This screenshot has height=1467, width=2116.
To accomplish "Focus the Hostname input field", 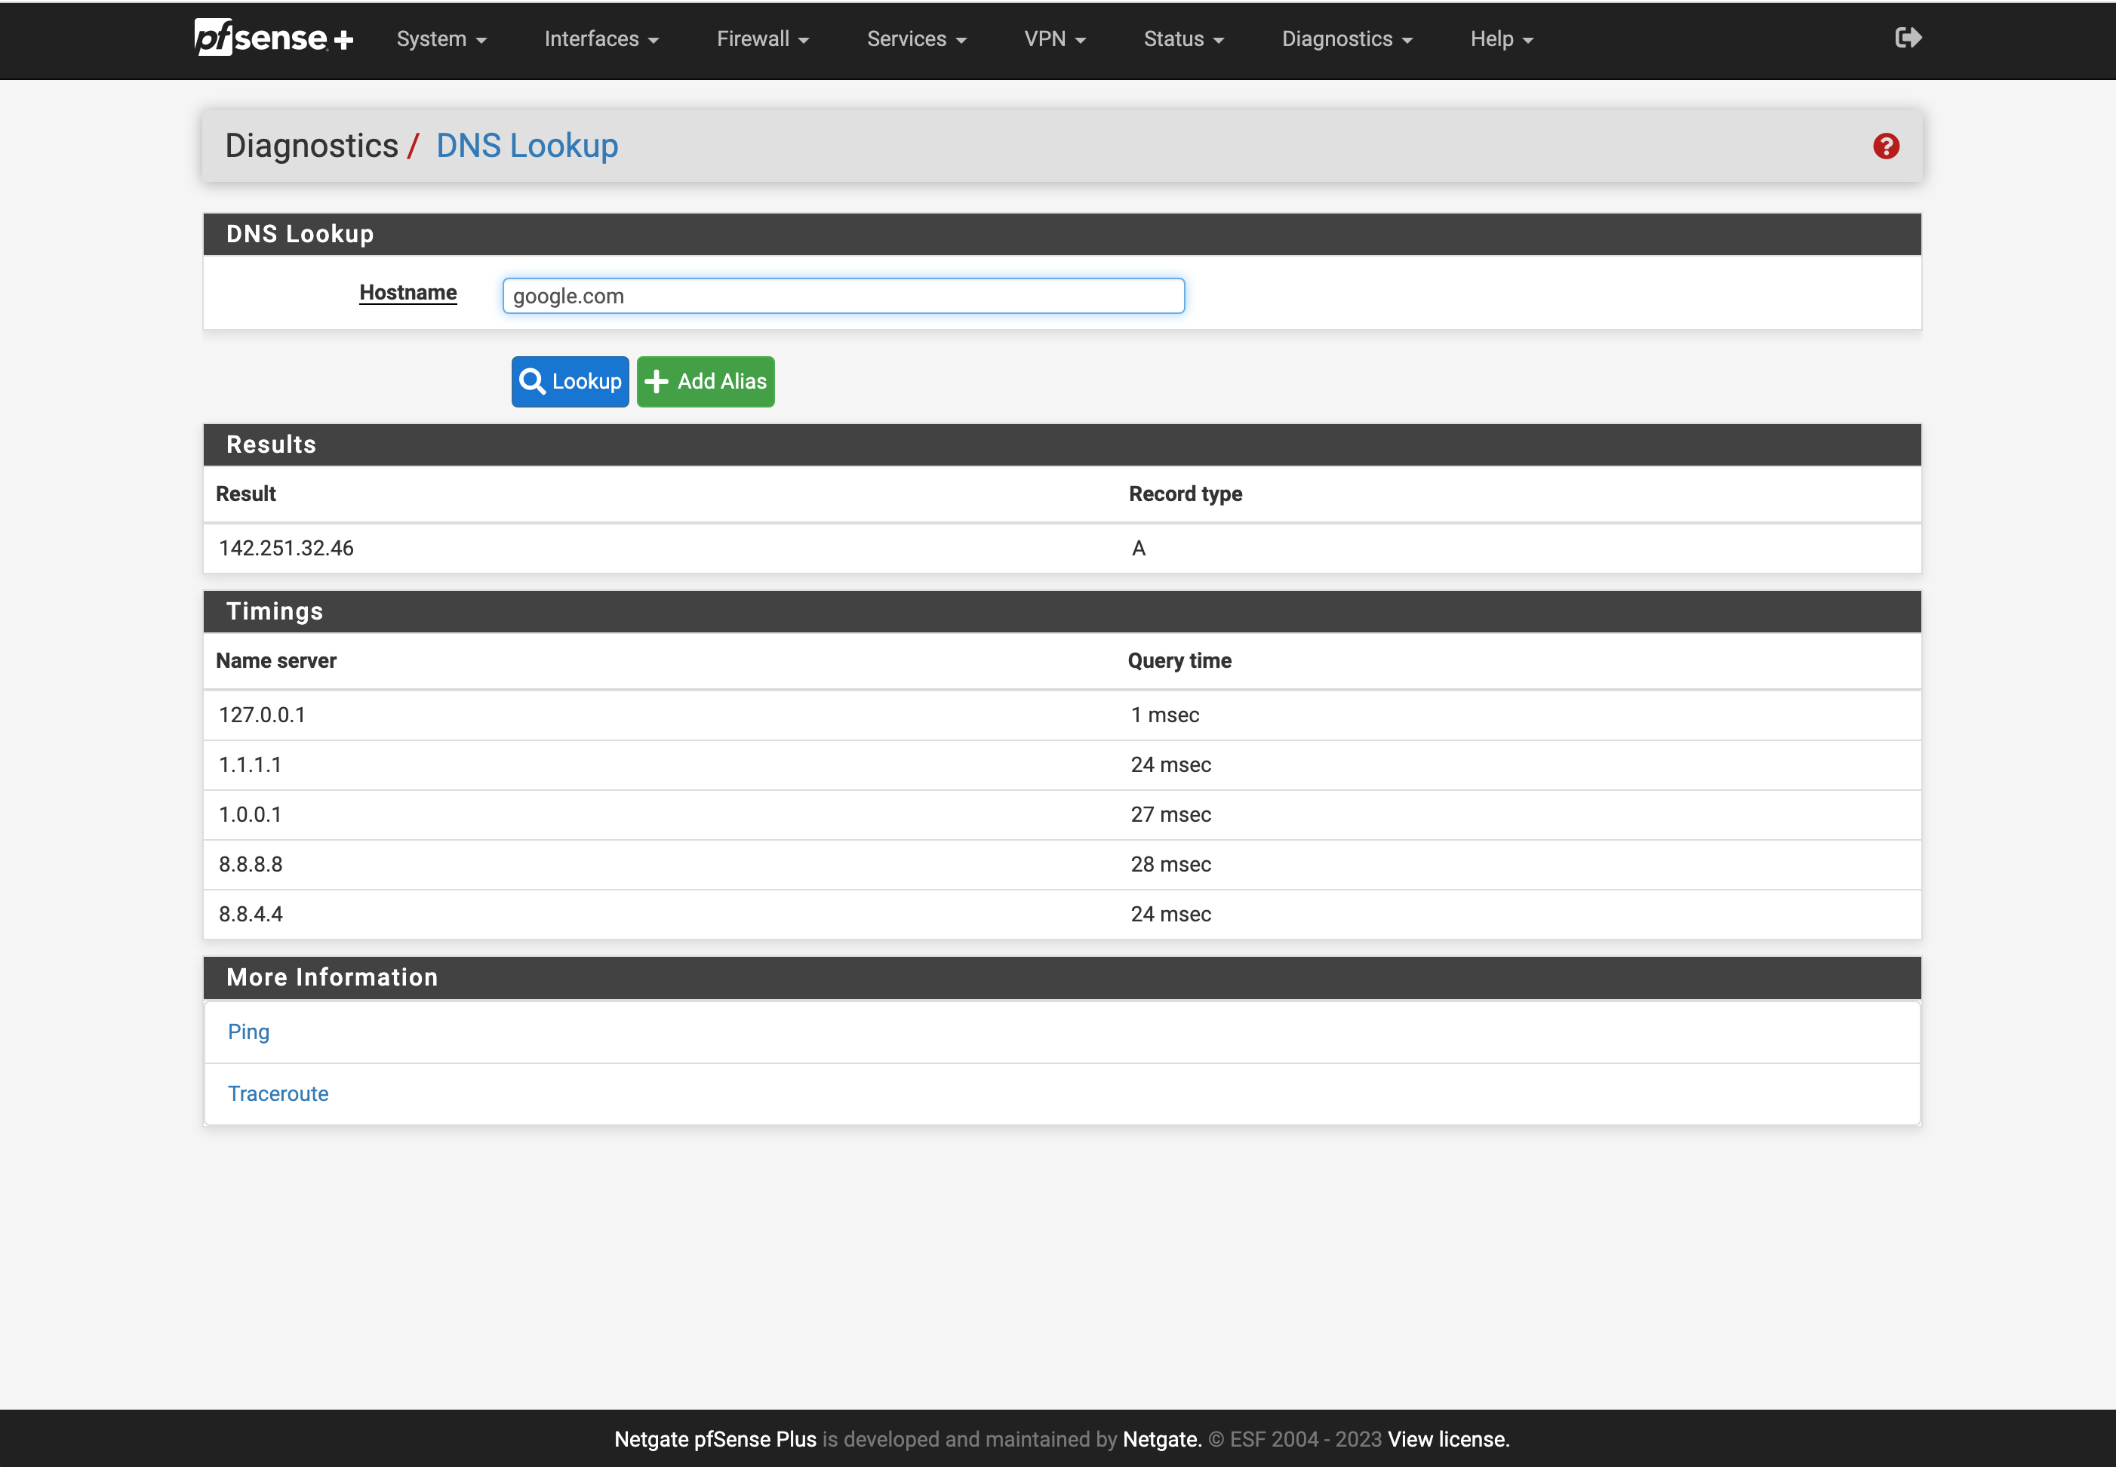I will point(844,296).
